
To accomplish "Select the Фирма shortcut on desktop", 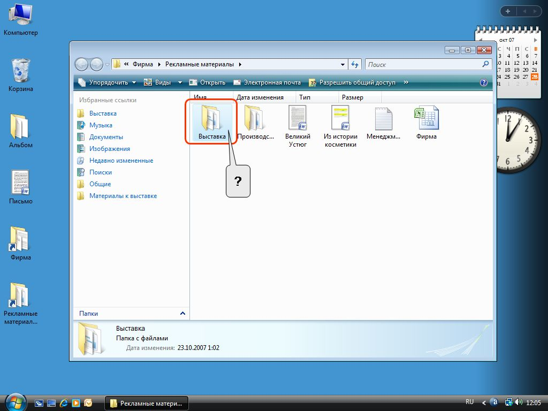I will coord(21,243).
